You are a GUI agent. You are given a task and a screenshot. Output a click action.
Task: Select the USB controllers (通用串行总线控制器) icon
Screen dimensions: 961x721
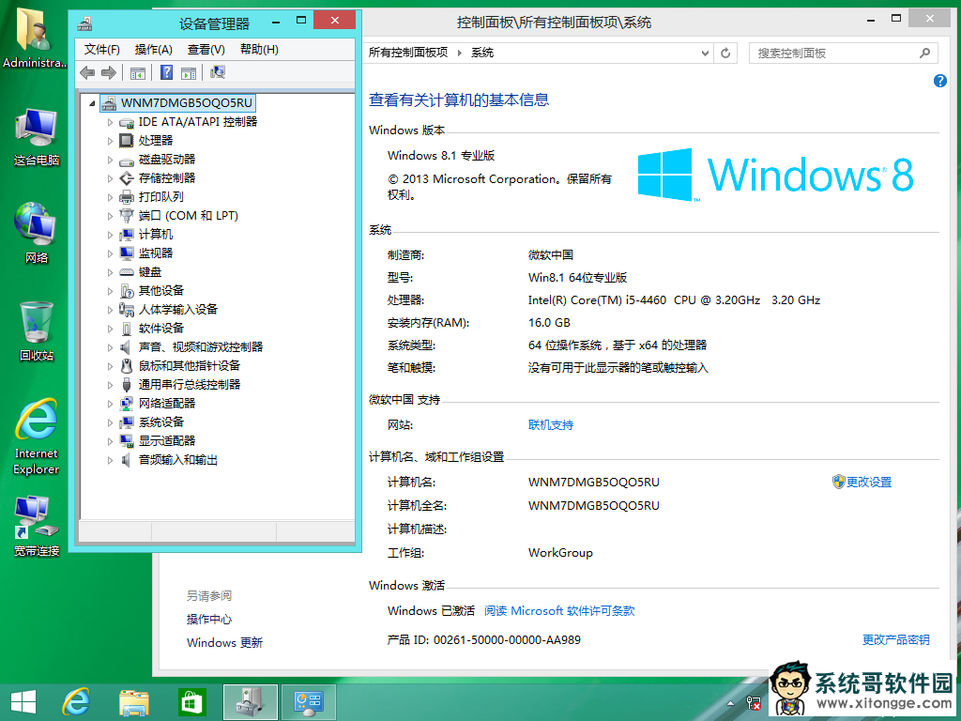pyautogui.click(x=127, y=384)
